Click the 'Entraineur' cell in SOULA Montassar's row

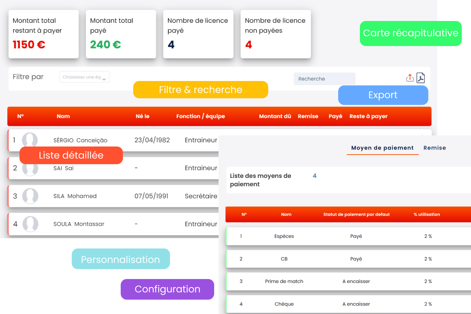pyautogui.click(x=201, y=224)
